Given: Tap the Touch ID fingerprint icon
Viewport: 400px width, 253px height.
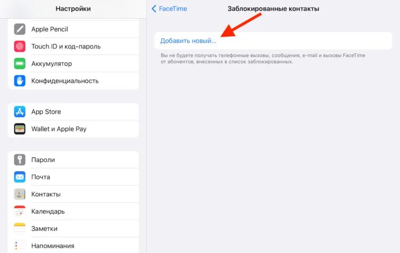Looking at the screenshot, I should coord(20,46).
